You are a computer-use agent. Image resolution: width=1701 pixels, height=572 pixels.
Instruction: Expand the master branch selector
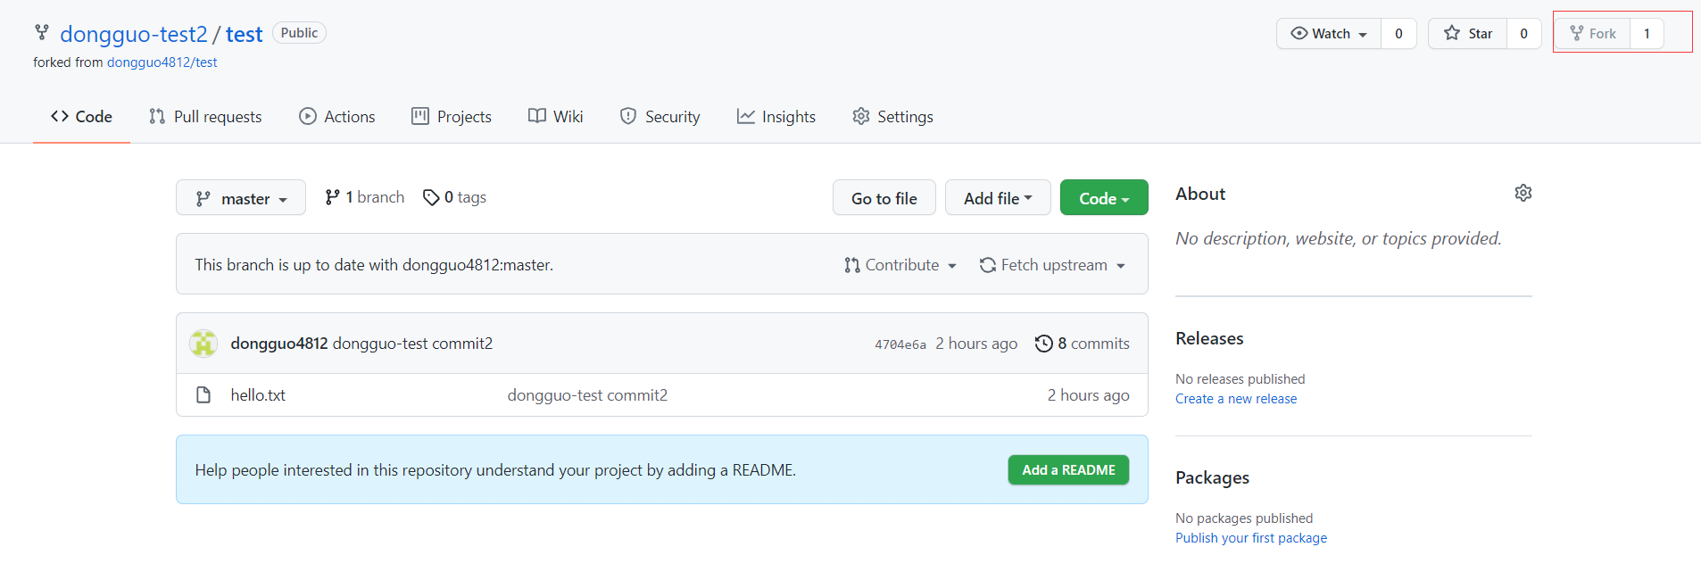[241, 198]
